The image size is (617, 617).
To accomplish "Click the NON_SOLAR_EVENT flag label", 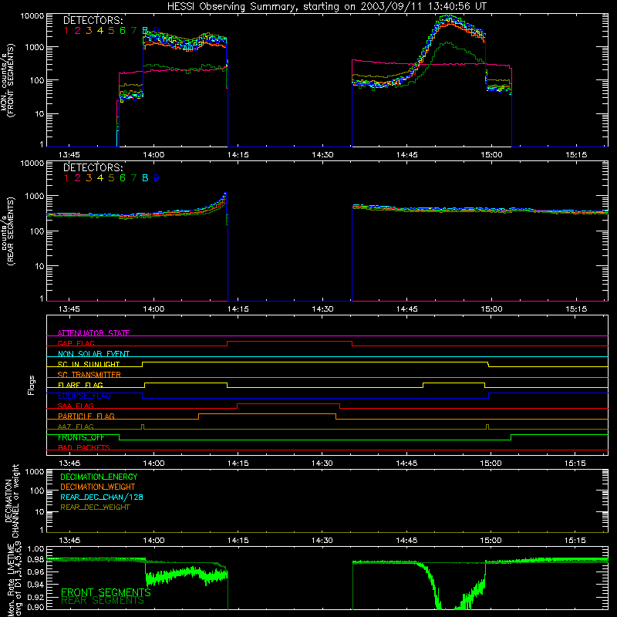I will click(93, 354).
